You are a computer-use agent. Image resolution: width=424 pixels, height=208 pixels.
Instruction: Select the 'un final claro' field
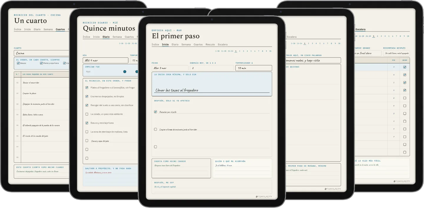click(x=367, y=53)
